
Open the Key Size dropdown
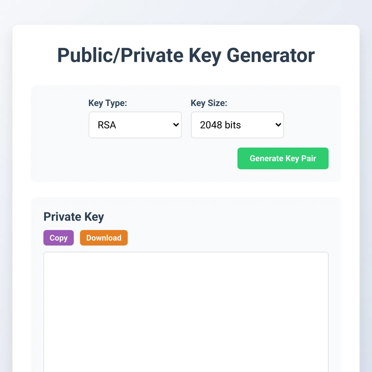[237, 125]
